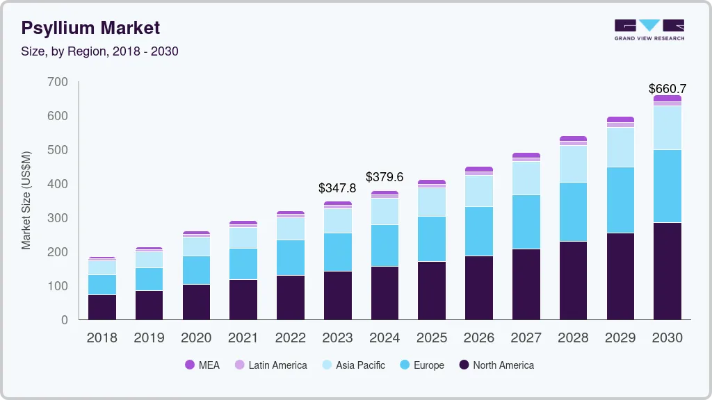Select the Psyllium Market title
This screenshot has height=400, width=712.
90,28
